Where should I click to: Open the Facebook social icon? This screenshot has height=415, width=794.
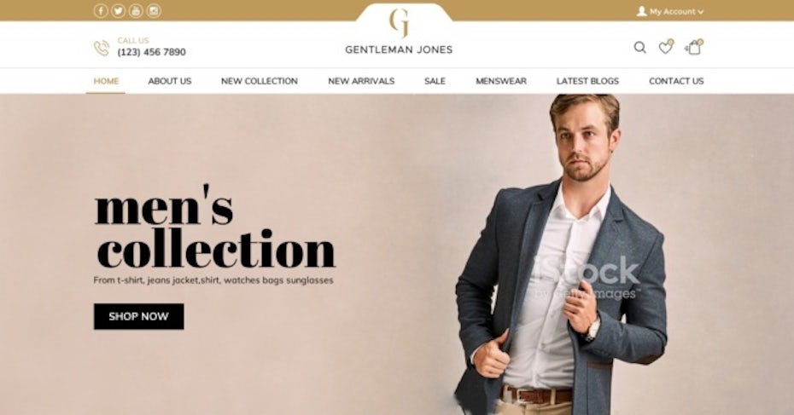(101, 10)
